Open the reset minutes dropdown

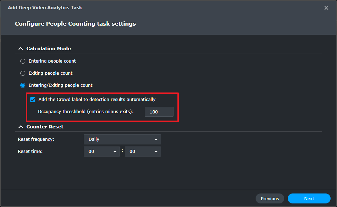click(143, 152)
